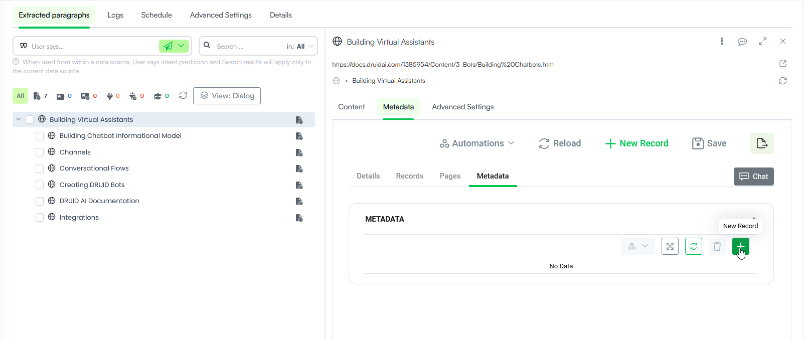The width and height of the screenshot is (804, 340).
Task: Check the Channels checkbox
Action: tap(40, 152)
